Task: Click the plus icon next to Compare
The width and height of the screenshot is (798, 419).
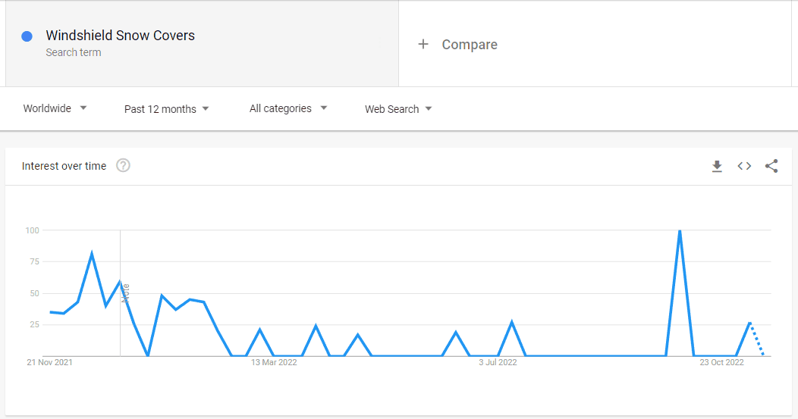Action: pos(423,45)
